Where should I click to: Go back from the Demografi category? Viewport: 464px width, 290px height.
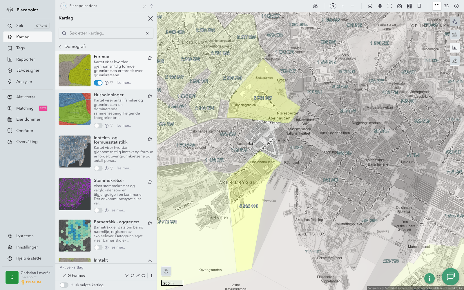coord(60,47)
